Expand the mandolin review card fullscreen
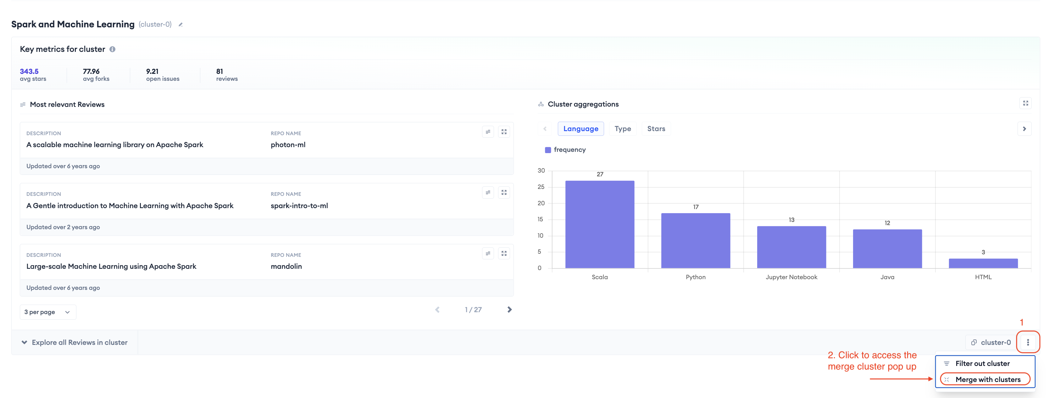 504,253
